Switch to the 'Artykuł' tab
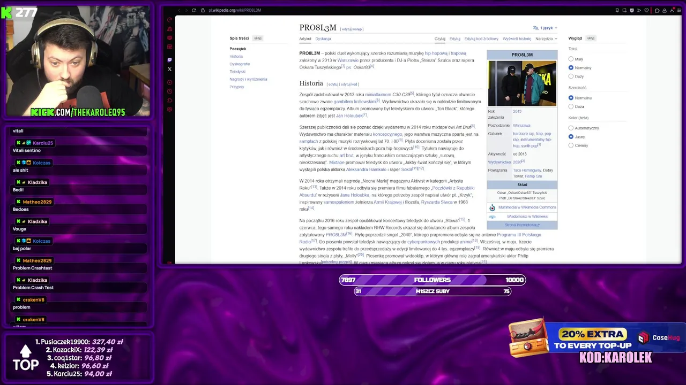 tap(305, 38)
